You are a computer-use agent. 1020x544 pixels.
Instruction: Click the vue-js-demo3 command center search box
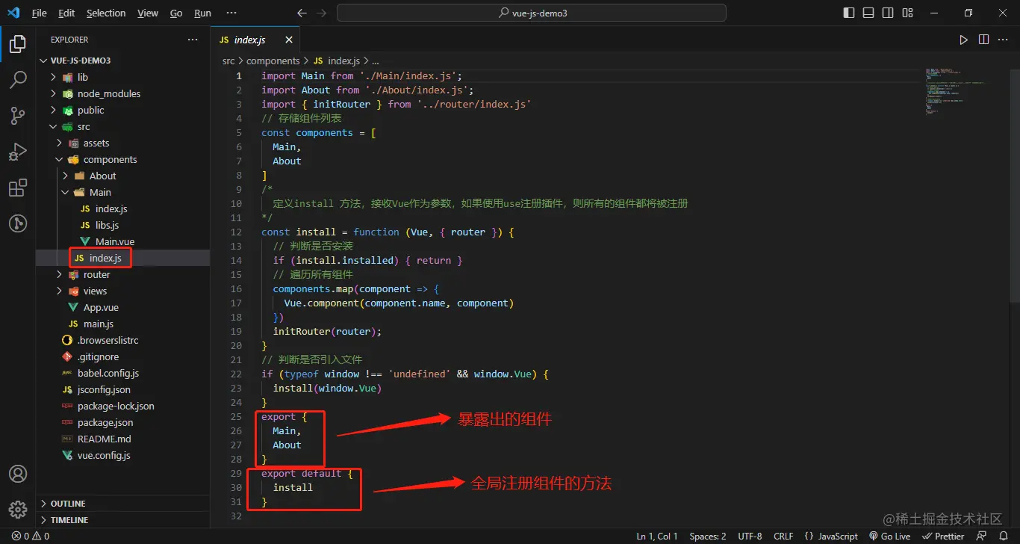532,13
